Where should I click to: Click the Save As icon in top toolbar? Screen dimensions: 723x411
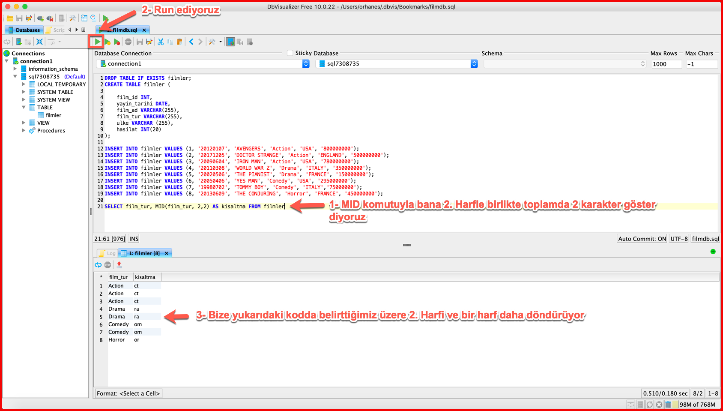[29, 18]
